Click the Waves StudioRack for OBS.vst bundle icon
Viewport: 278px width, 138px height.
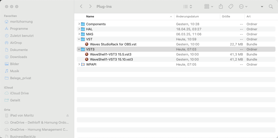(x=87, y=44)
